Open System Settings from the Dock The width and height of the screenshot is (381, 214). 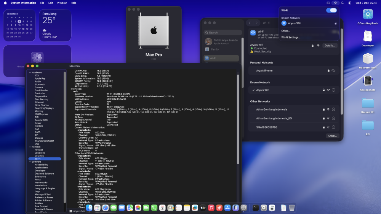[244, 208]
